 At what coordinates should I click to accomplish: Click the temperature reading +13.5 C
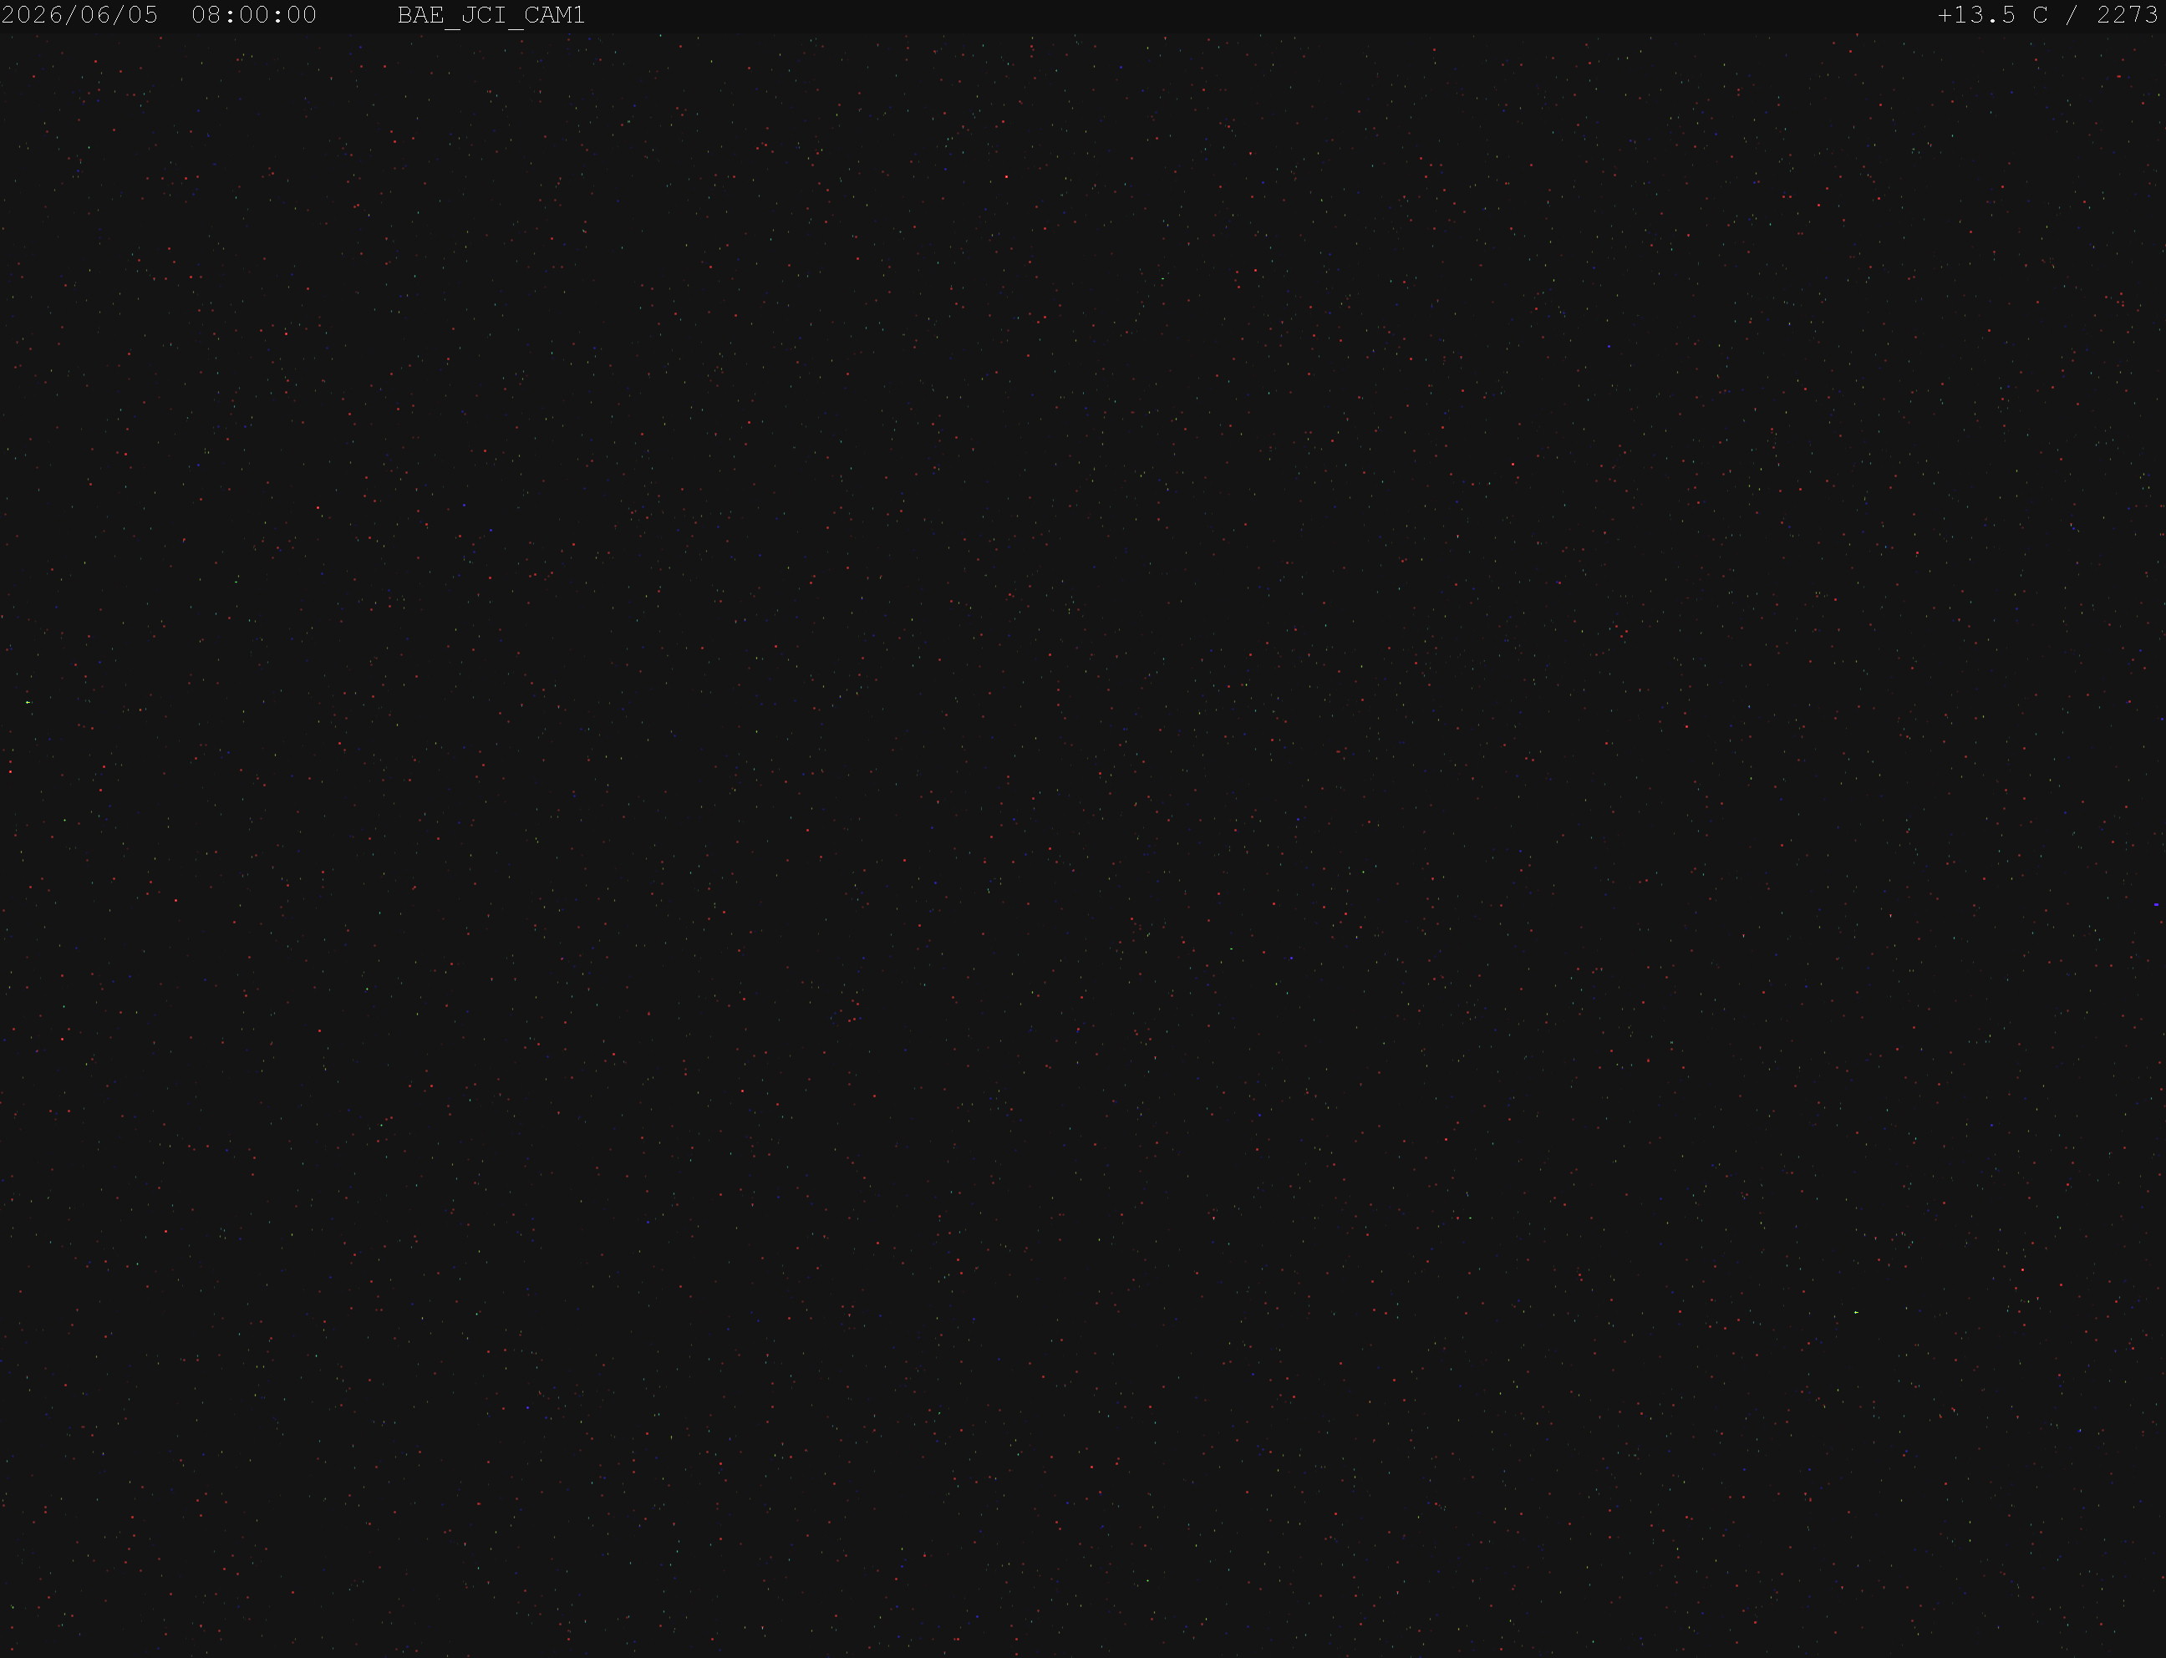tap(1992, 15)
